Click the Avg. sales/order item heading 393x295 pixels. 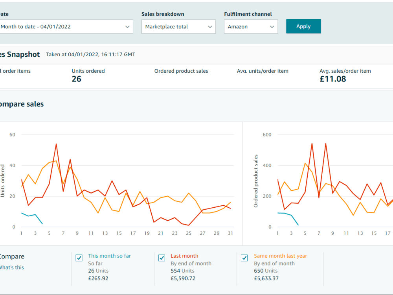(345, 71)
